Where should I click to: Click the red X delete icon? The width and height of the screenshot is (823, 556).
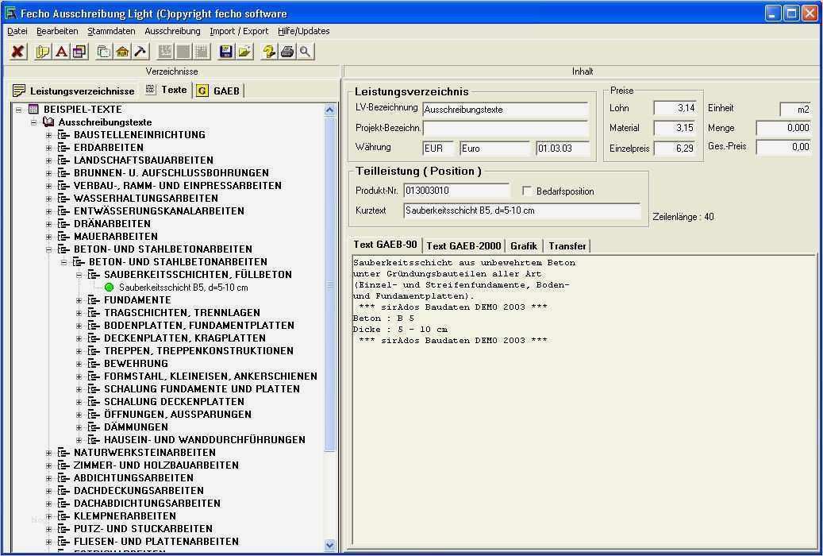click(17, 52)
